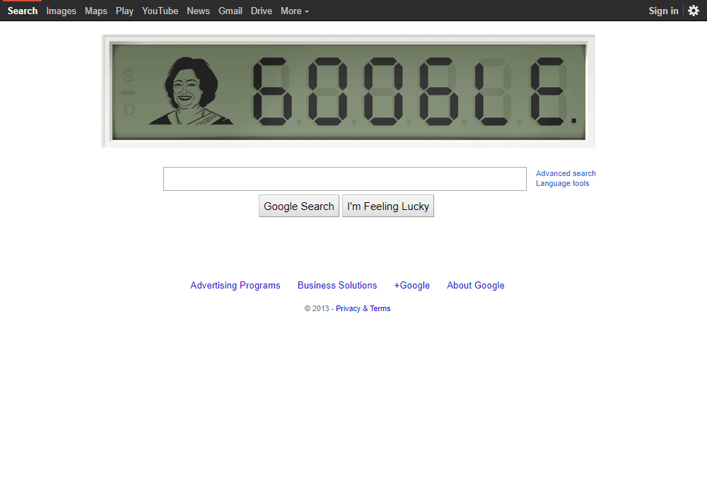707x495 pixels.
Task: Open the Play link in top bar
Action: [x=124, y=11]
